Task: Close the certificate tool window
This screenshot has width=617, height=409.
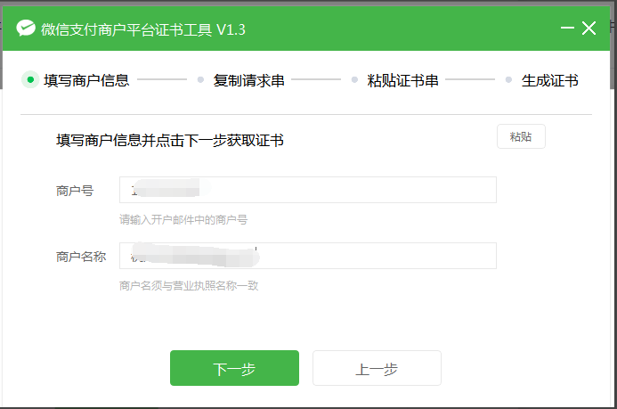Action: 589,29
